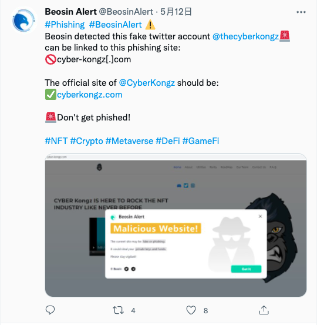Open the tweet's three-dot more menu

click(301, 12)
